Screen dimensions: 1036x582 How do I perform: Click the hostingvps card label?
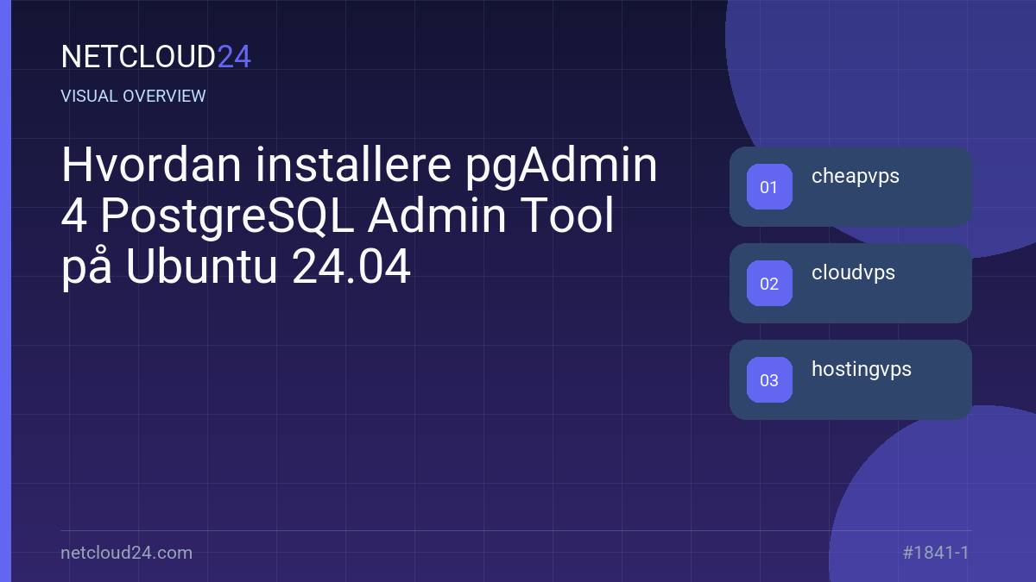[x=862, y=370]
